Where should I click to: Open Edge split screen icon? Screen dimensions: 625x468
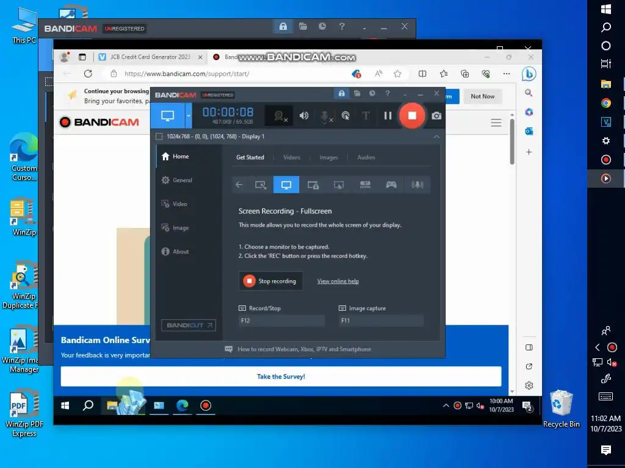422,74
